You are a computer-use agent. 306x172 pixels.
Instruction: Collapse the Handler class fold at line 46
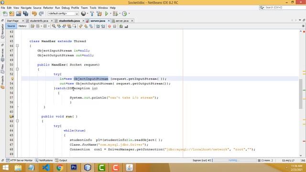17,46
